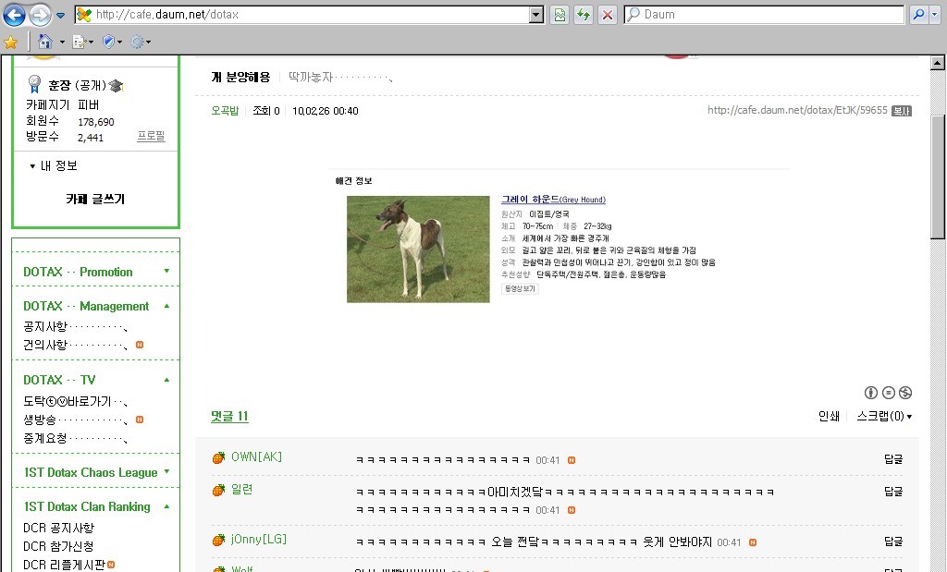Image resolution: width=947 pixels, height=572 pixels.
Task: Click 카페 글쓰기 button
Action: [95, 199]
